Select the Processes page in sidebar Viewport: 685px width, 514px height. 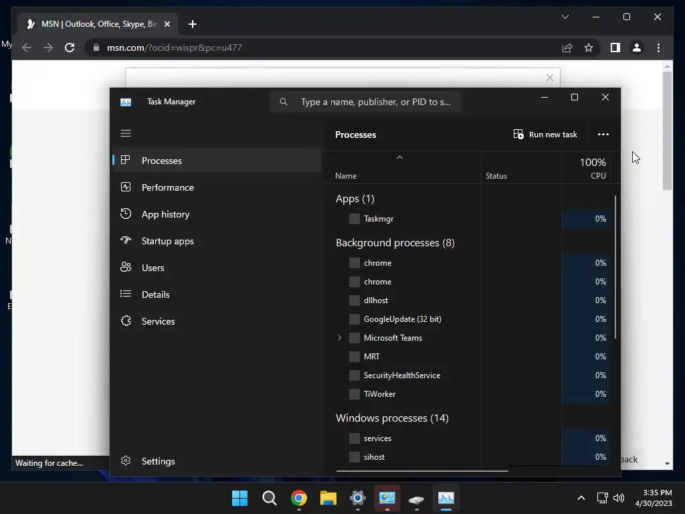tap(217, 161)
